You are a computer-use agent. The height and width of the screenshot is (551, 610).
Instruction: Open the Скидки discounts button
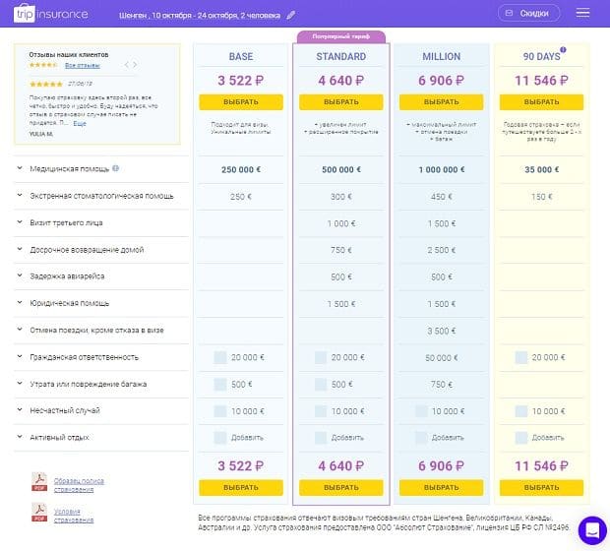coord(528,14)
